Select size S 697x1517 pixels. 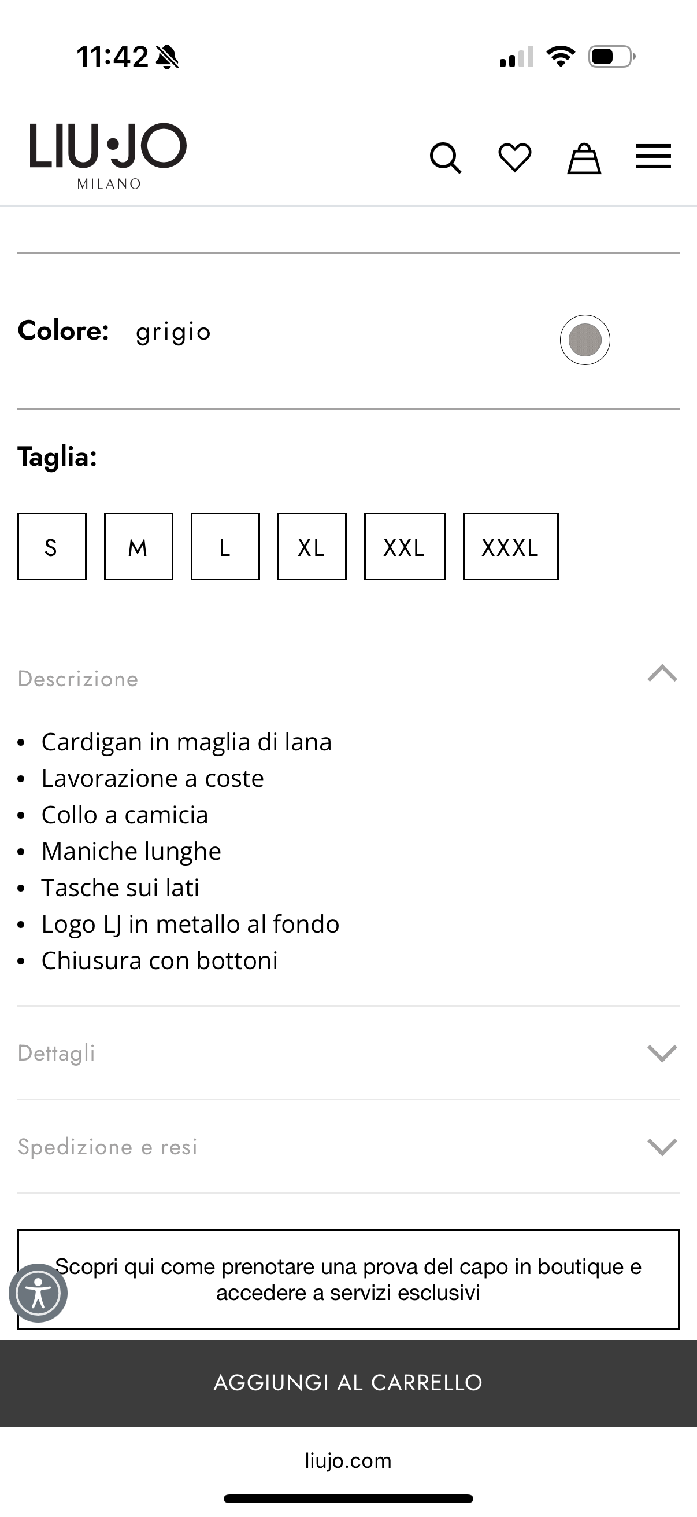tap(52, 547)
